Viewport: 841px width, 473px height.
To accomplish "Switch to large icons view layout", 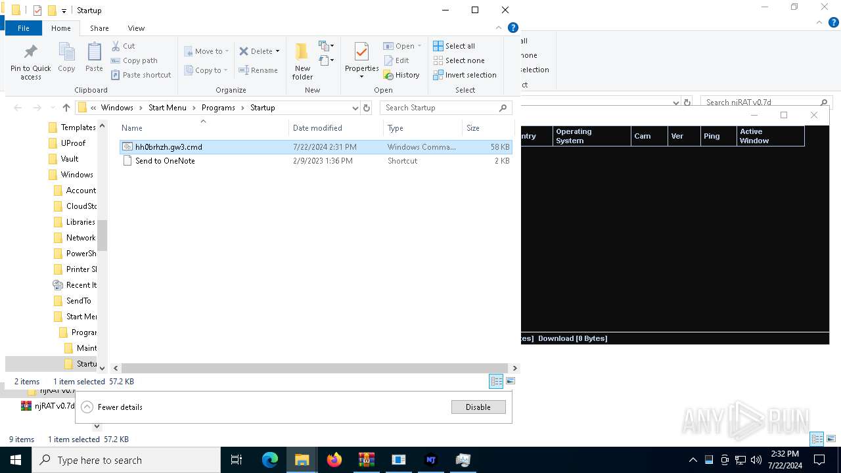I will pos(511,381).
